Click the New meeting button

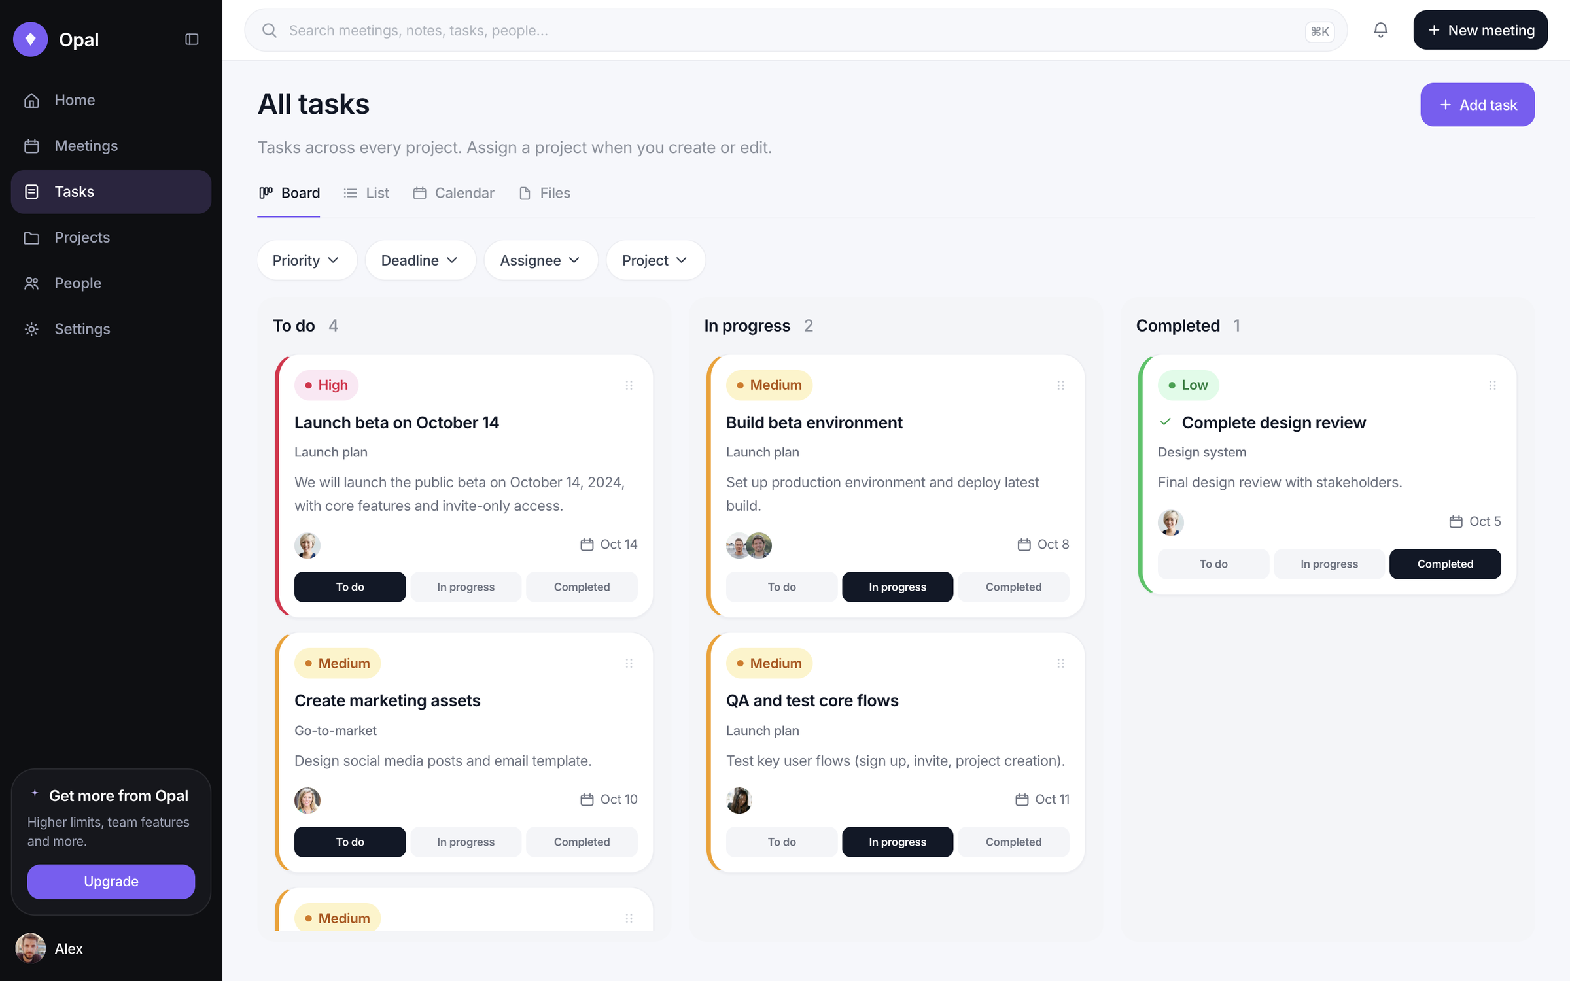coord(1480,30)
